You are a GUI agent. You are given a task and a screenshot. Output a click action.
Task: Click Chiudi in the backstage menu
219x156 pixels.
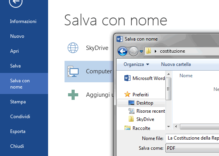pyautogui.click(x=17, y=146)
